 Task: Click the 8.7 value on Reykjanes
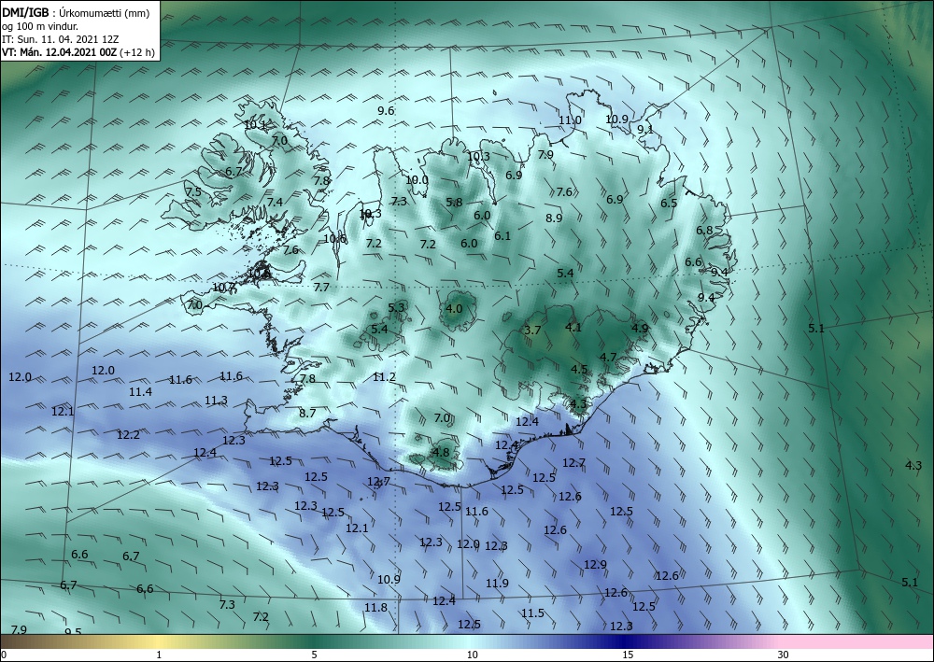[307, 413]
